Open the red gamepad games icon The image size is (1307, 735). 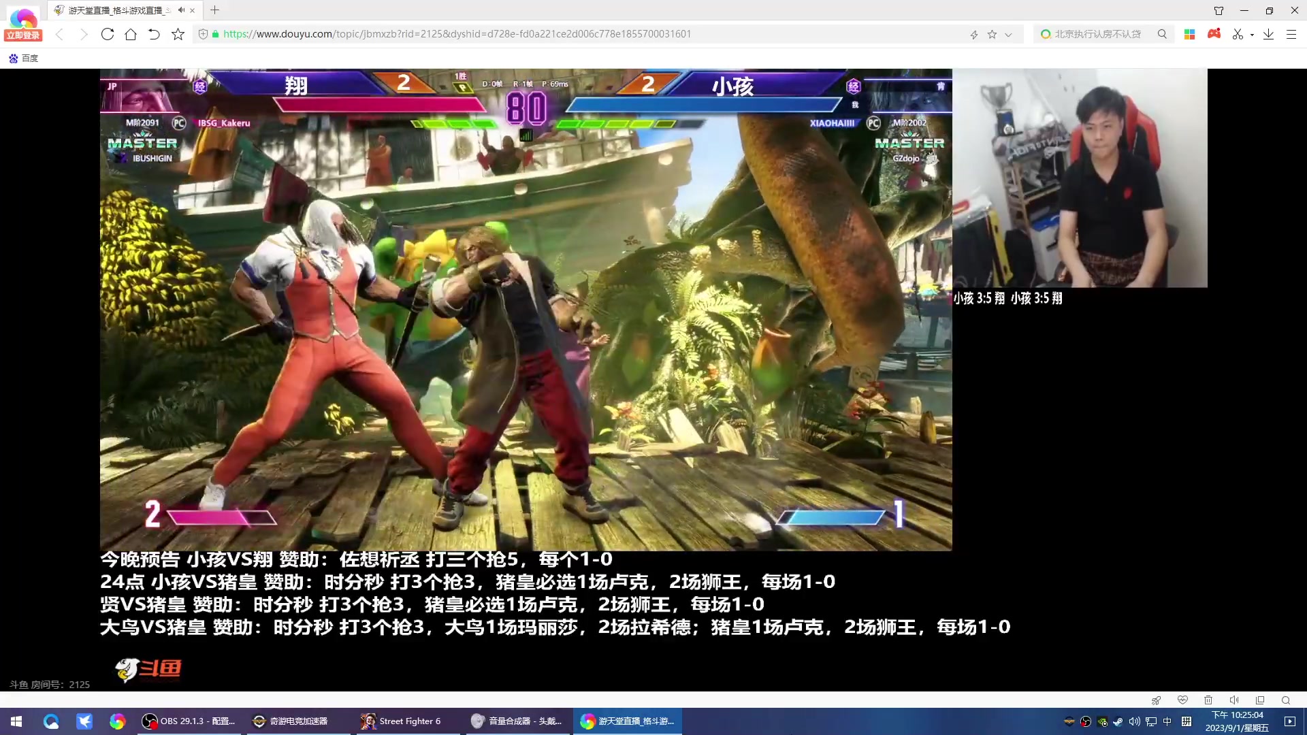click(x=1214, y=33)
